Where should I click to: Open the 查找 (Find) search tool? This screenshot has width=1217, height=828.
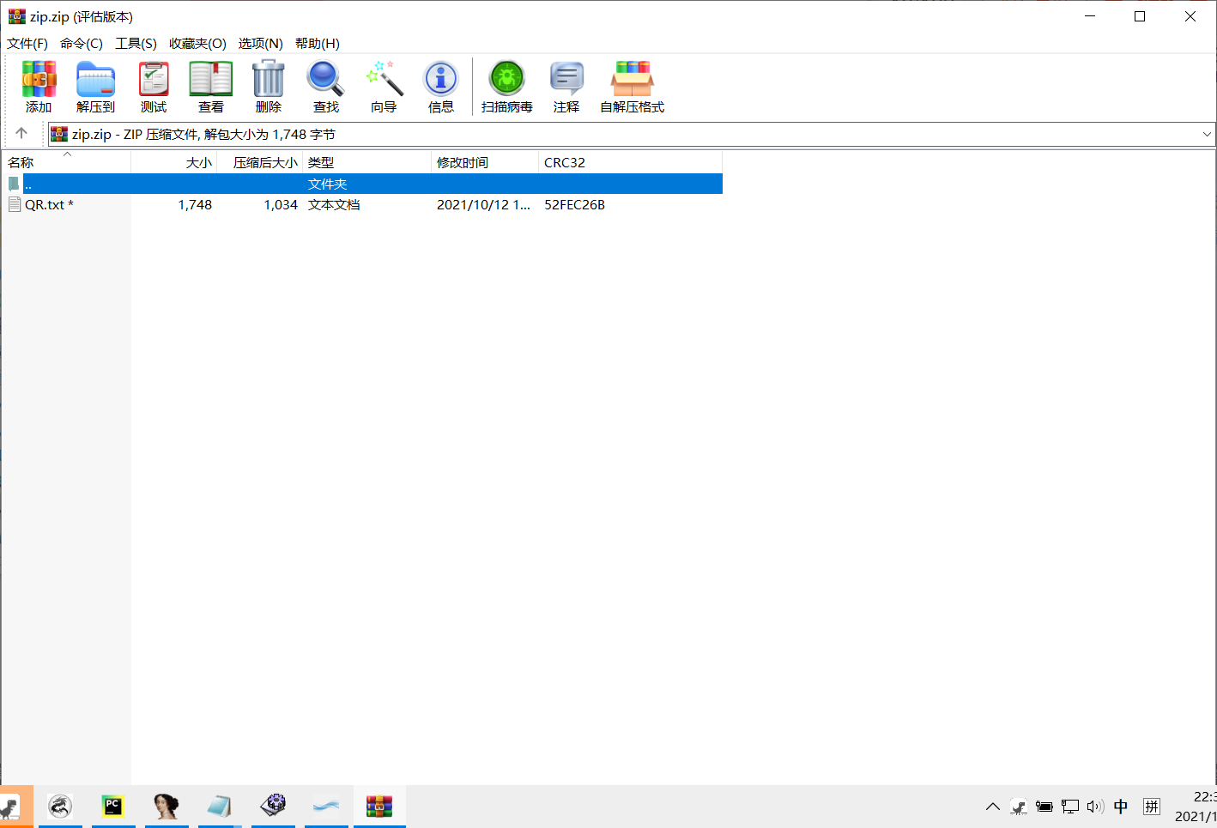click(x=325, y=86)
